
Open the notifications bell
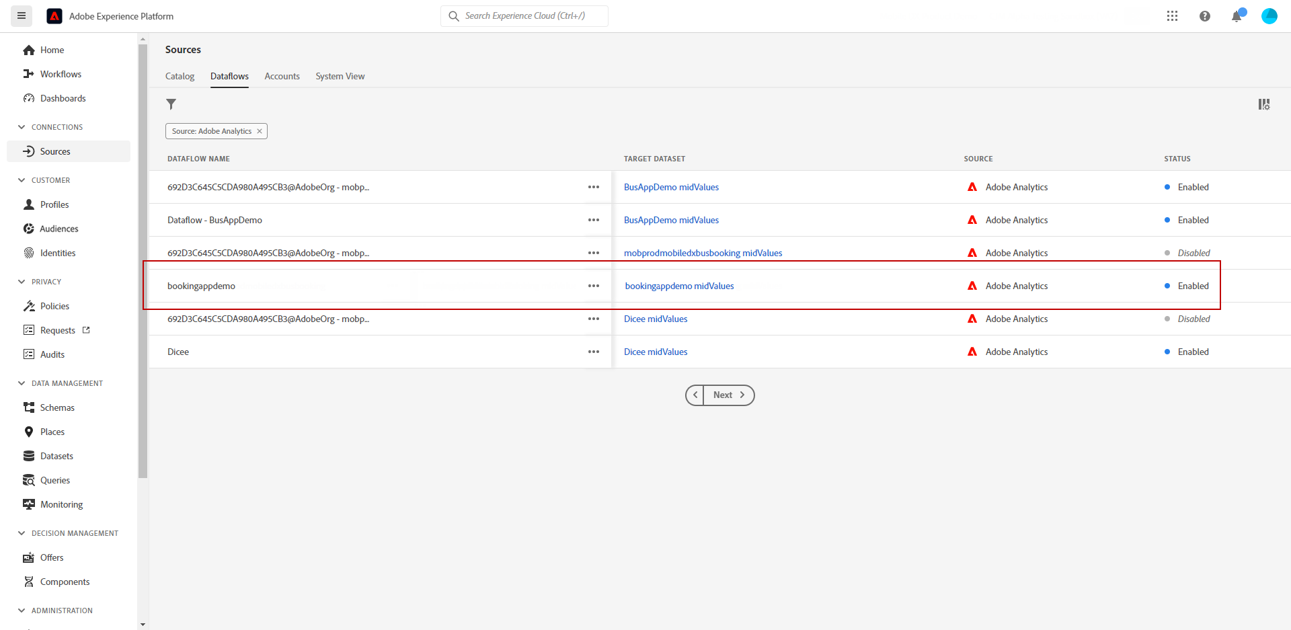pyautogui.click(x=1237, y=16)
